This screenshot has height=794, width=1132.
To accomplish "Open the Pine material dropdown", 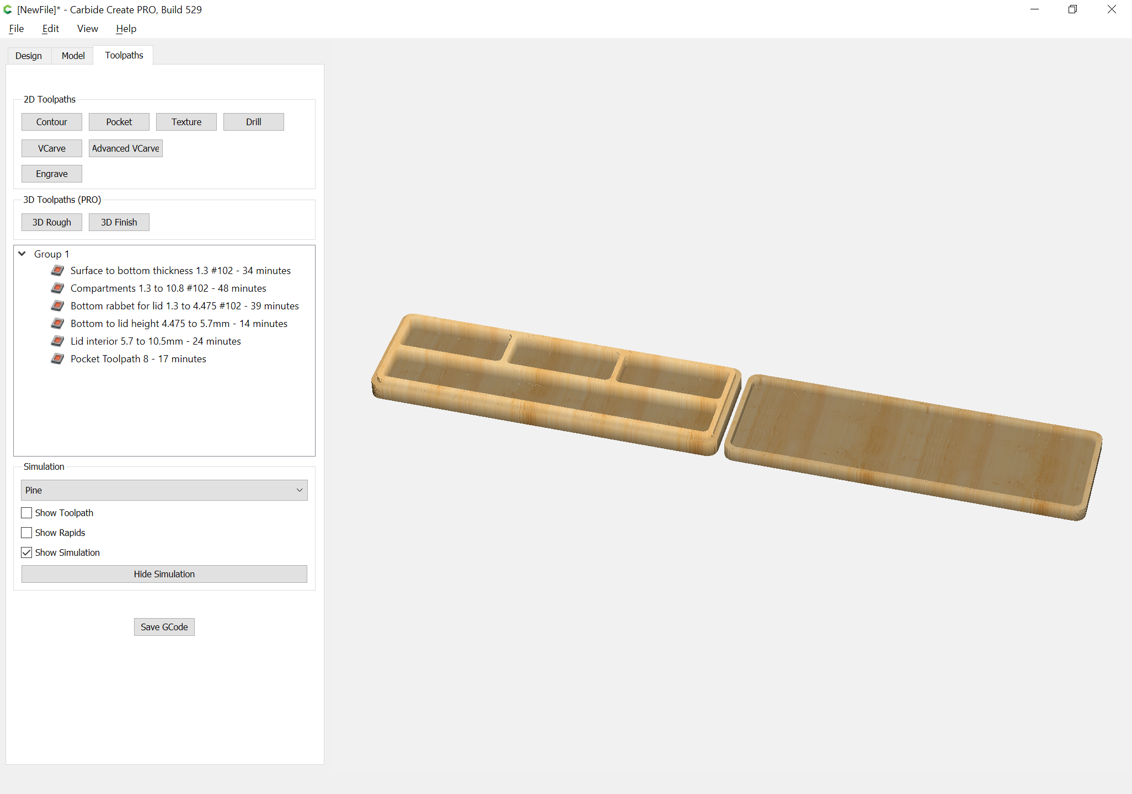I will 164,490.
